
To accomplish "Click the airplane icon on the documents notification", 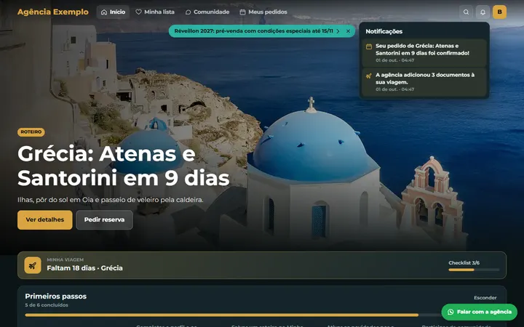I will 369,76.
